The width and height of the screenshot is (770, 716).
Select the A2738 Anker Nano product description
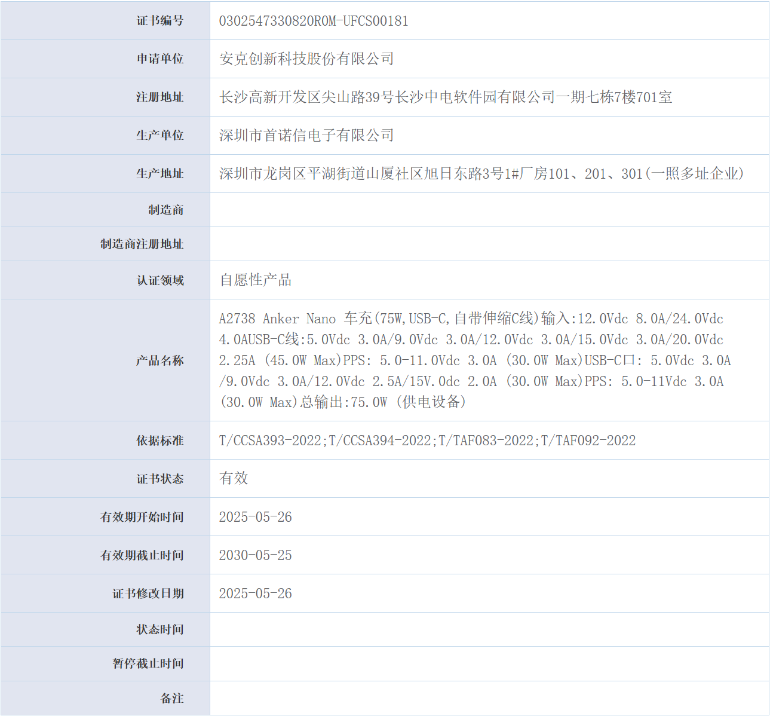[475, 360]
